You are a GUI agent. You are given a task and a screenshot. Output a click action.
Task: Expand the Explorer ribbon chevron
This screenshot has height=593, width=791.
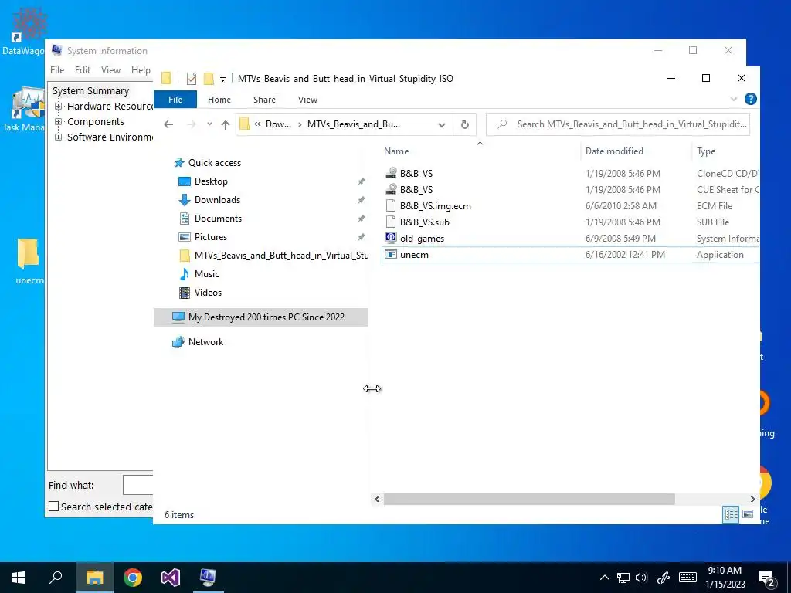click(734, 100)
